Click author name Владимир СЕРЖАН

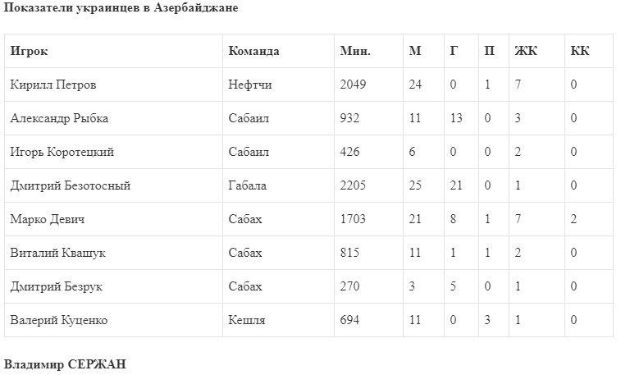coord(66,364)
